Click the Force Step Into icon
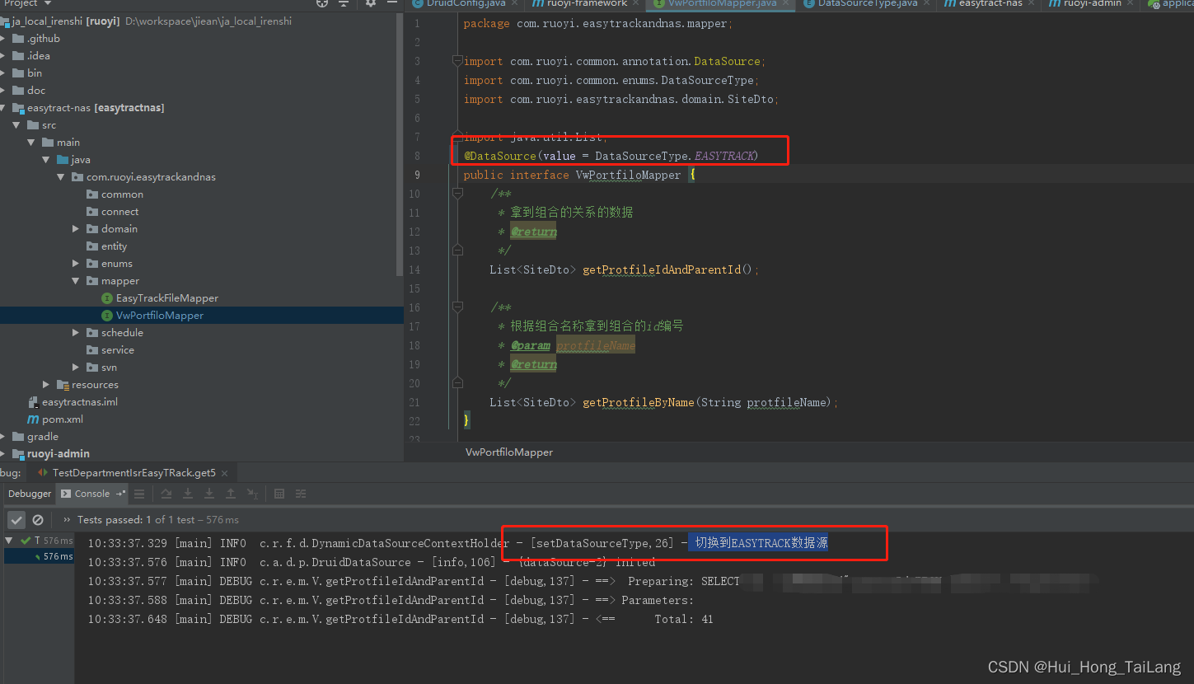The width and height of the screenshot is (1194, 684). pos(209,494)
